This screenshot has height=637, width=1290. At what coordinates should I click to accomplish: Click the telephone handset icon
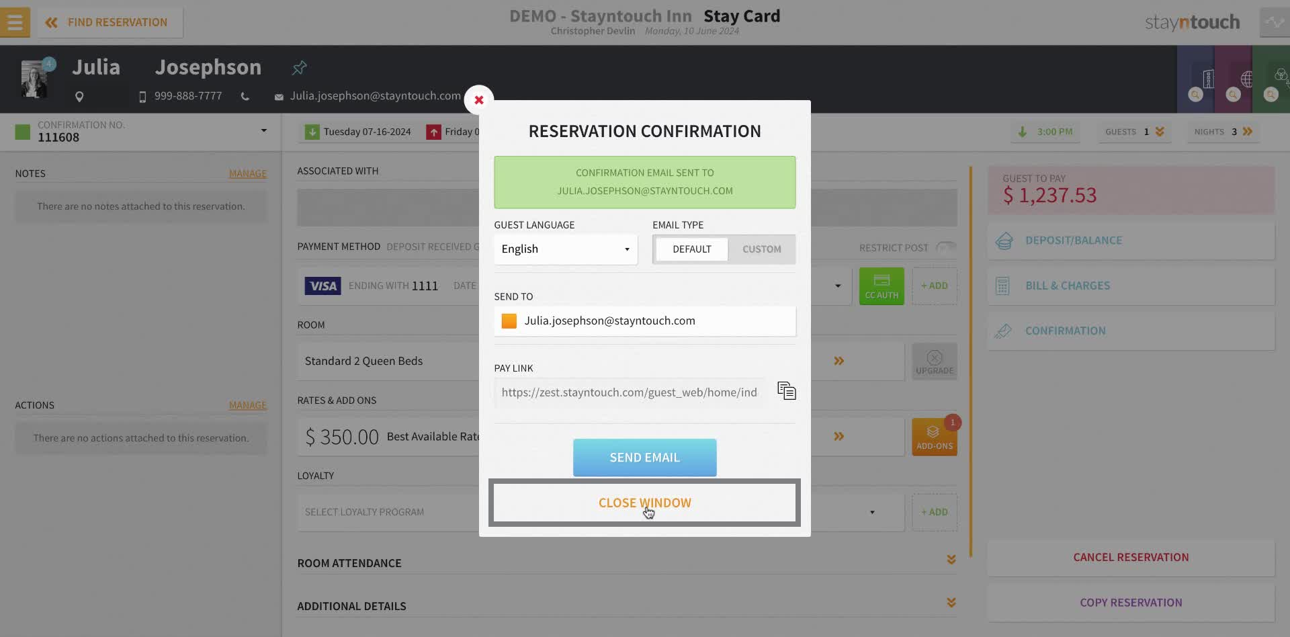point(245,97)
